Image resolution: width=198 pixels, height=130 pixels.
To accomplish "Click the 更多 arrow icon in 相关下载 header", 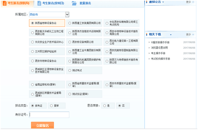I will tap(193, 34).
